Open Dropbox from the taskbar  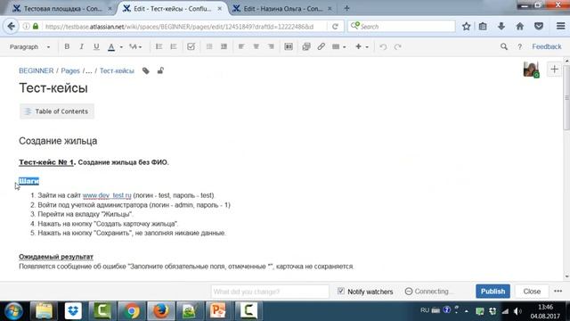(x=73, y=311)
